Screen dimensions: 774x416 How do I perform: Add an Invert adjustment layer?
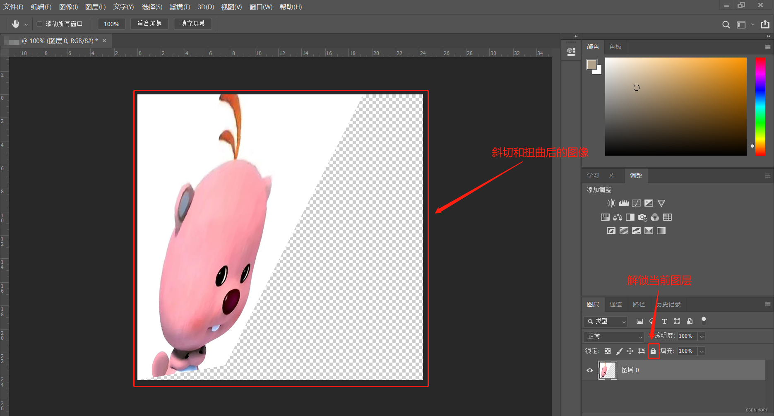pos(611,231)
